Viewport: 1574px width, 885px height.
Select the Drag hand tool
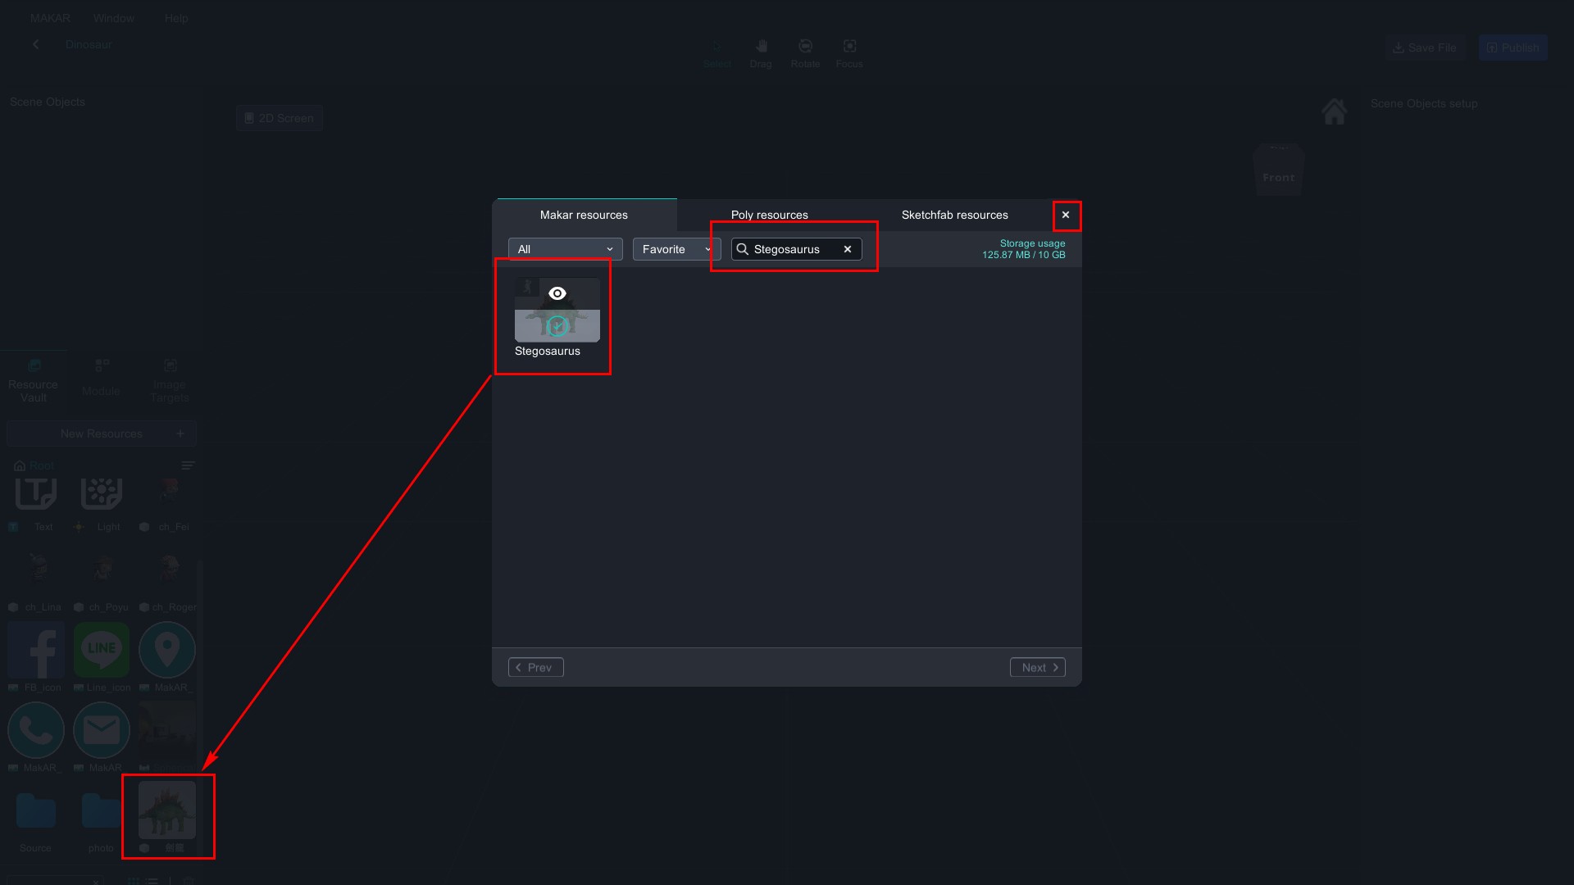(761, 47)
